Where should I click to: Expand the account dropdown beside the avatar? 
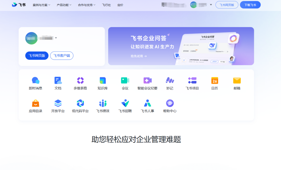[x=211, y=5]
